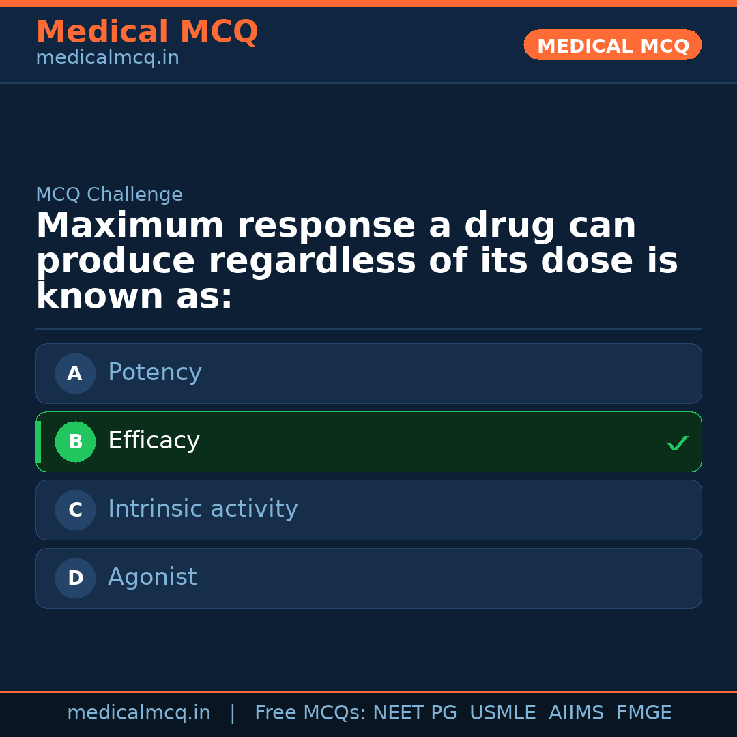Click the Medical MCQ header title

(147, 32)
